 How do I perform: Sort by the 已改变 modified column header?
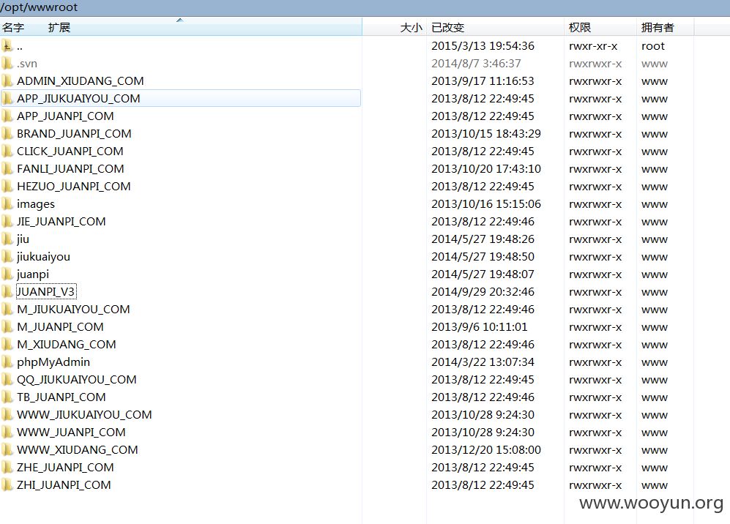point(448,28)
